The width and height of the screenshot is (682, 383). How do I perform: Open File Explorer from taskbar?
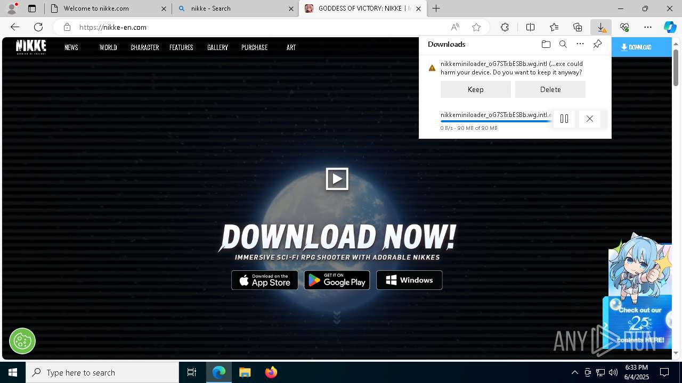point(245,372)
